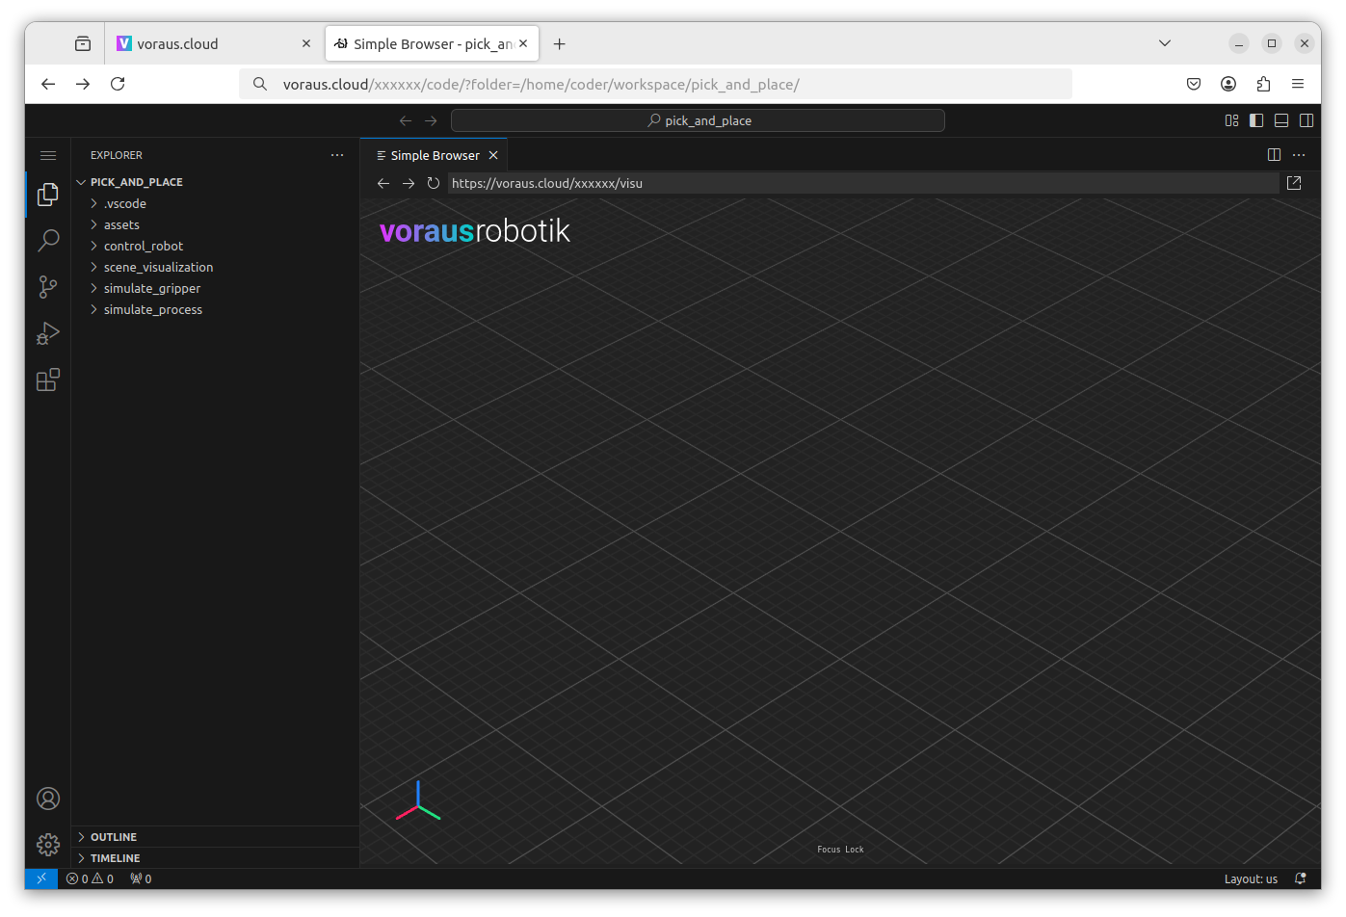Image resolution: width=1346 pixels, height=917 pixels.
Task: Click VS Code Go Back arrow near command center
Action: tap(406, 120)
